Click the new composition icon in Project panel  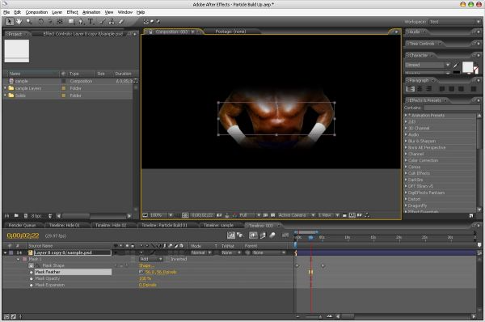[26, 215]
